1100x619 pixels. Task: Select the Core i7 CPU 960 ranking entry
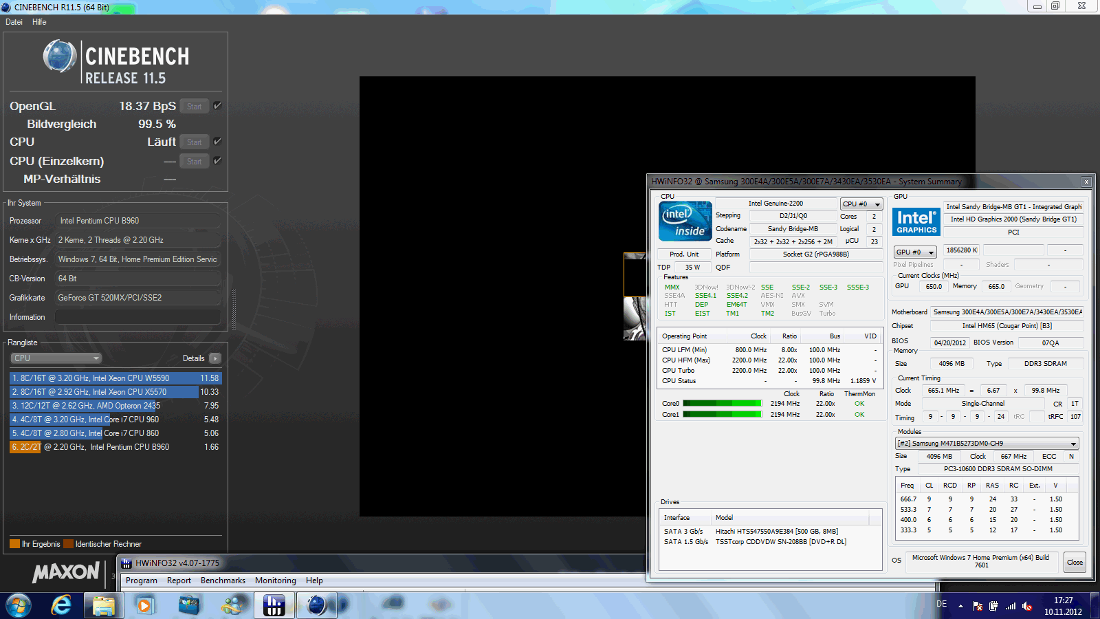click(x=115, y=420)
